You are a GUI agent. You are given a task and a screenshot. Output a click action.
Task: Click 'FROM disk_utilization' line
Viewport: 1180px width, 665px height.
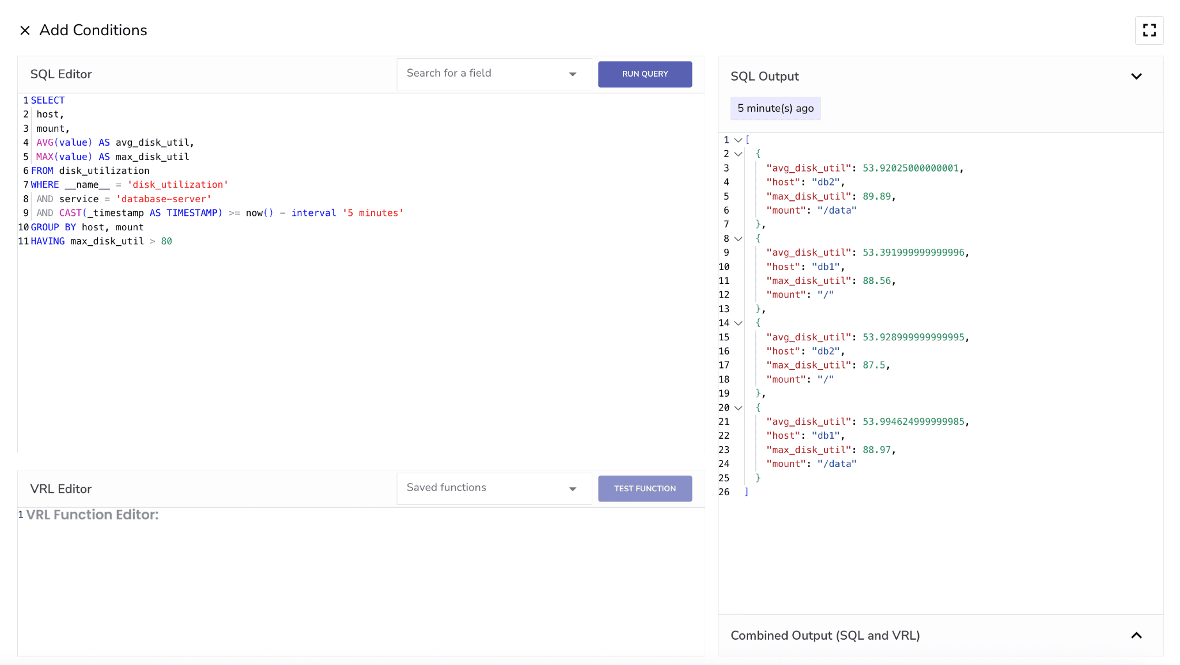(x=90, y=171)
